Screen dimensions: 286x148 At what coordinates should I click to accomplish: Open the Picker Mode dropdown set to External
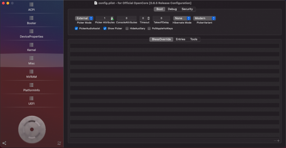[84, 18]
